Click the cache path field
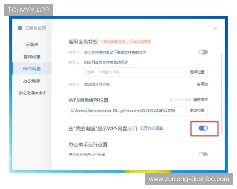 [x=128, y=111]
